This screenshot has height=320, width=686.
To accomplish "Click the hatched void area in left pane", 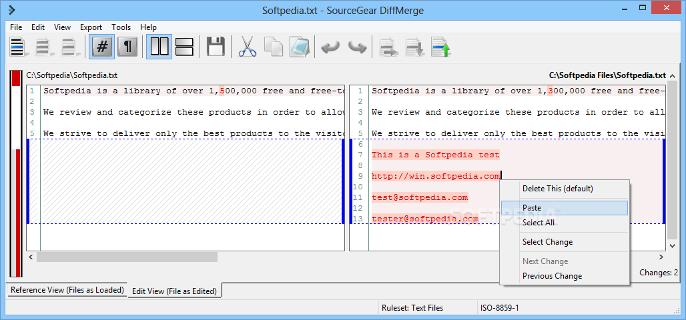I will coord(191,181).
